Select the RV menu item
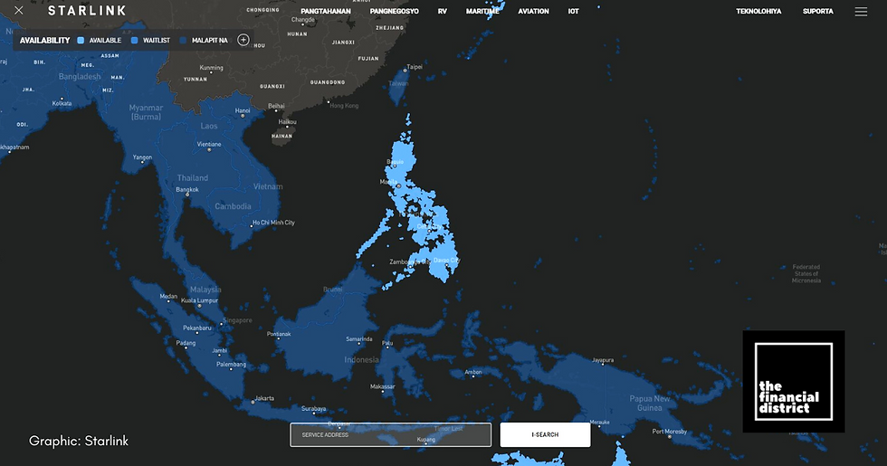The height and width of the screenshot is (466, 887). point(443,11)
